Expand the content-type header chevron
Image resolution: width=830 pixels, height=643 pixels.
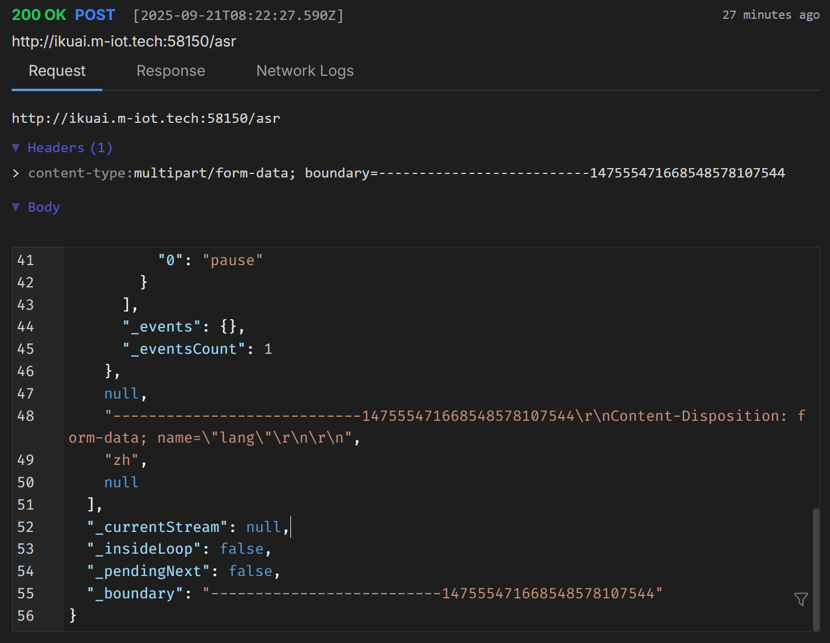[16, 173]
